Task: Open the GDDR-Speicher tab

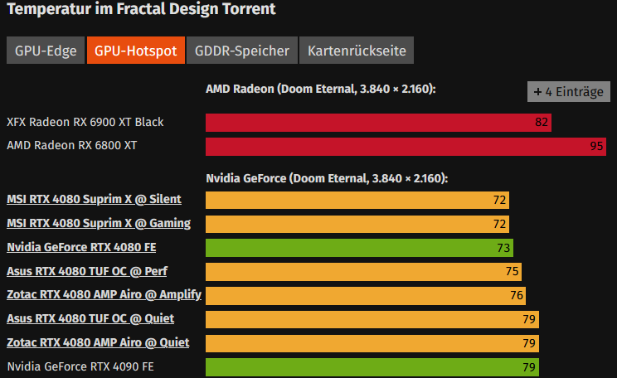Action: pyautogui.click(x=242, y=51)
